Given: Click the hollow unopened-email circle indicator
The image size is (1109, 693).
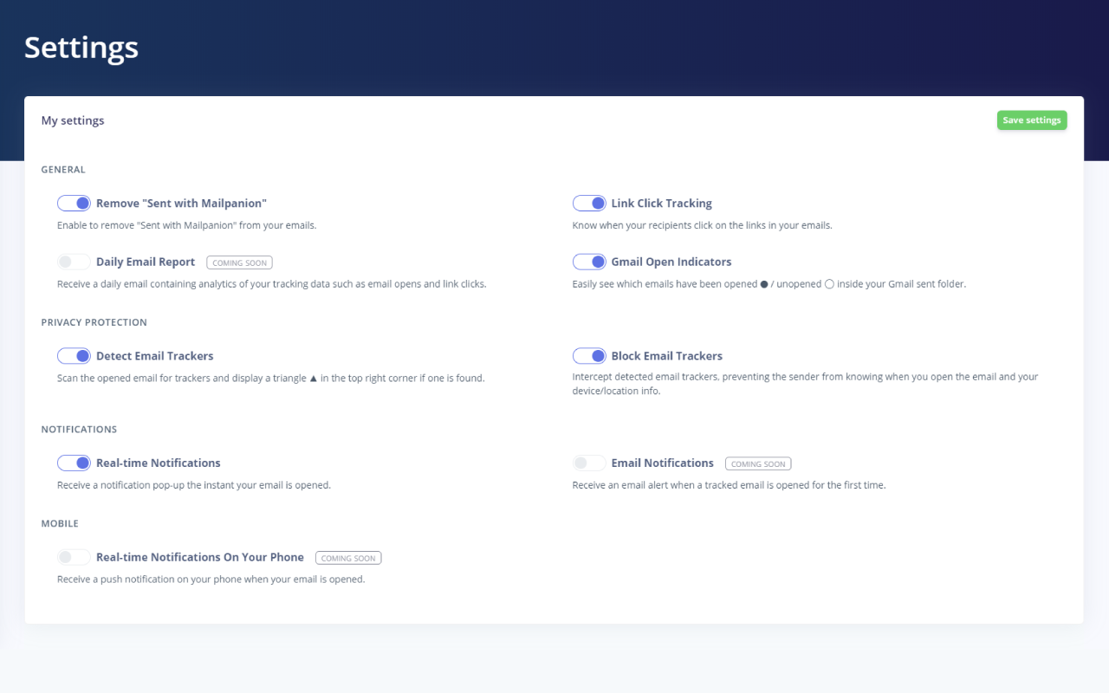Looking at the screenshot, I should coord(829,284).
